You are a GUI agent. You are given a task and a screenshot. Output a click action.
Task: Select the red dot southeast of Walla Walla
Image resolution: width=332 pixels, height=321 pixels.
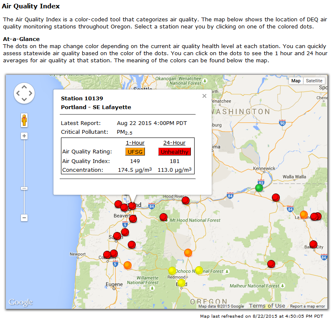pos(276,197)
